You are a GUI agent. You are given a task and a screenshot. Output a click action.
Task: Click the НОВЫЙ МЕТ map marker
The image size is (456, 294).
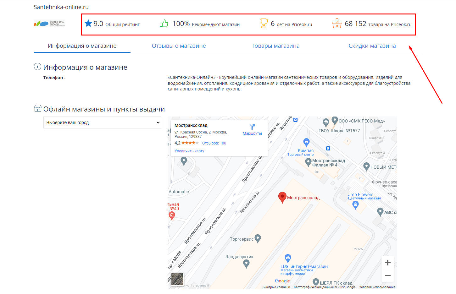point(366,167)
